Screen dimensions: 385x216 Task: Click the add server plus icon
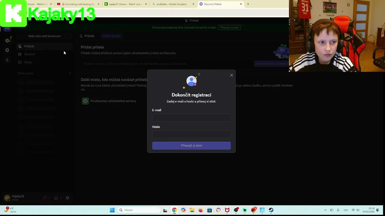[x=7, y=40]
